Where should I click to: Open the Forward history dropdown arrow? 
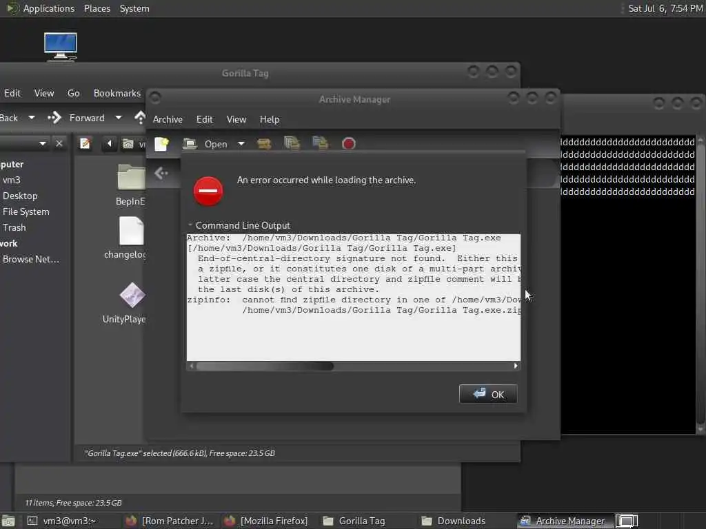click(x=119, y=118)
